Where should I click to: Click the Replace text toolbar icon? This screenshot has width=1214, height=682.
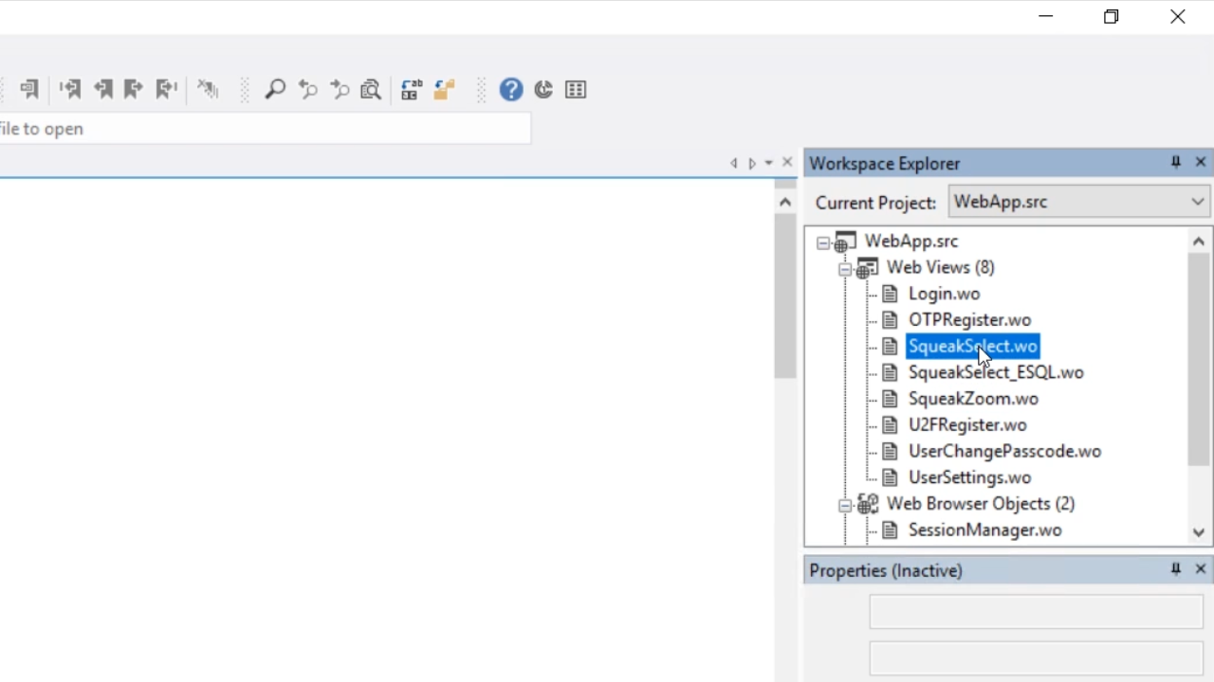pyautogui.click(x=411, y=89)
